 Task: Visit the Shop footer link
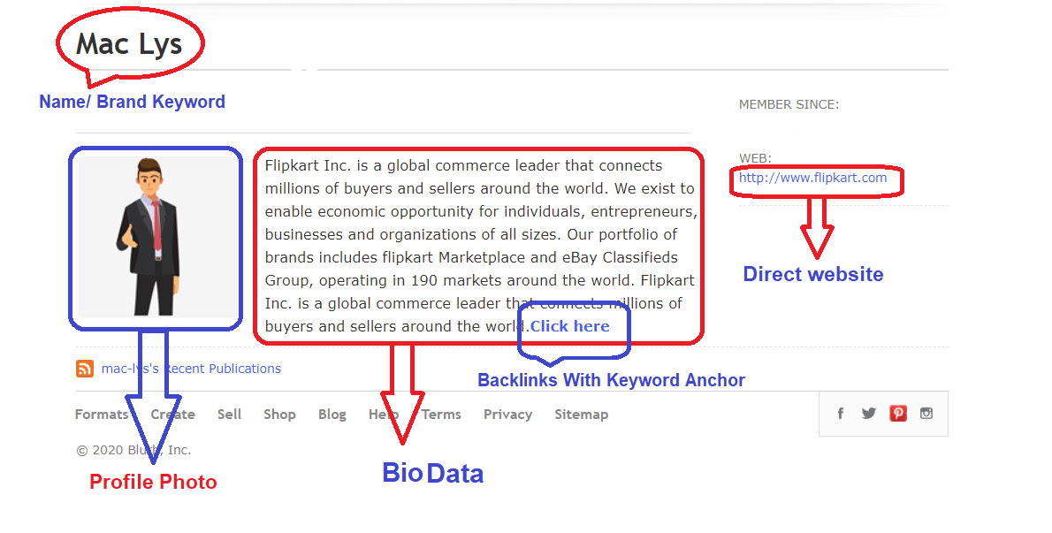279,414
